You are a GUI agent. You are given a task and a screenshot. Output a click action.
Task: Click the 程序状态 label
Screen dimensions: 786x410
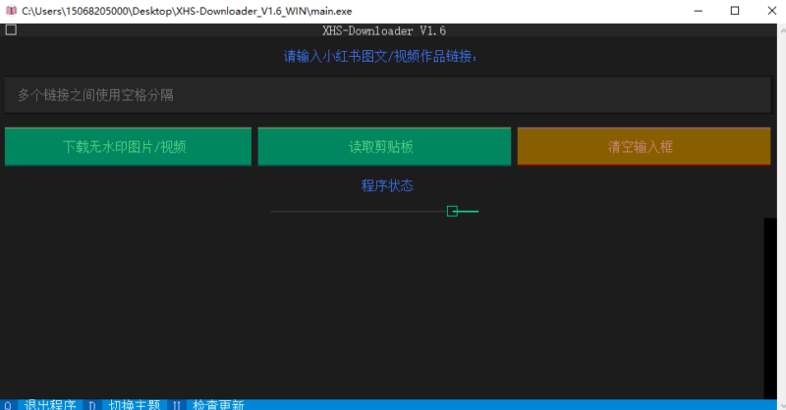pos(387,185)
